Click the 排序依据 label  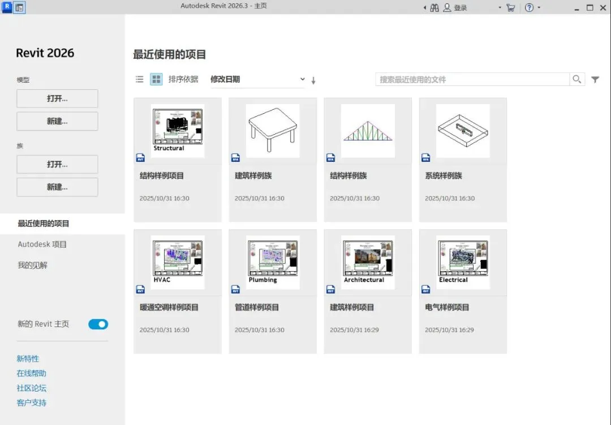click(183, 79)
